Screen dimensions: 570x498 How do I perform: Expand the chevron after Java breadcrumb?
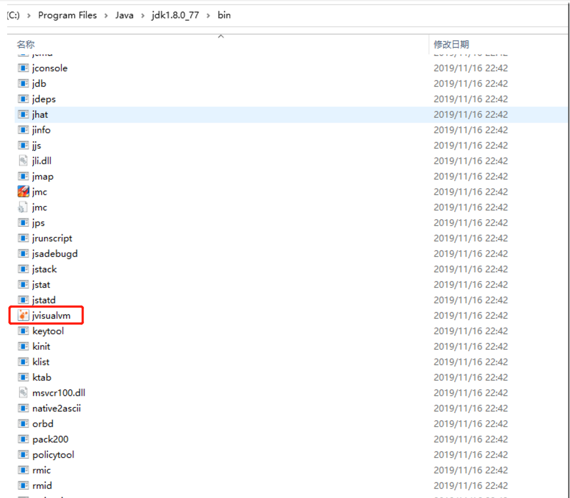pyautogui.click(x=143, y=15)
